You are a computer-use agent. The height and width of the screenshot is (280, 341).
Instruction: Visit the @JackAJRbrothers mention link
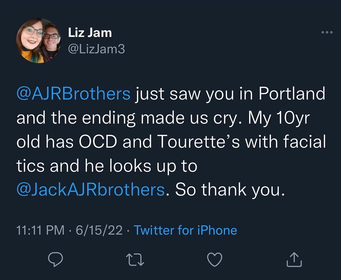pos(90,190)
